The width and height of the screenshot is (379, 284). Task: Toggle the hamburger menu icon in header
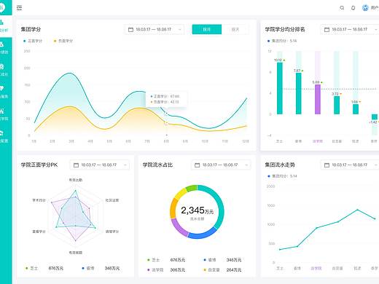[x=19, y=8]
